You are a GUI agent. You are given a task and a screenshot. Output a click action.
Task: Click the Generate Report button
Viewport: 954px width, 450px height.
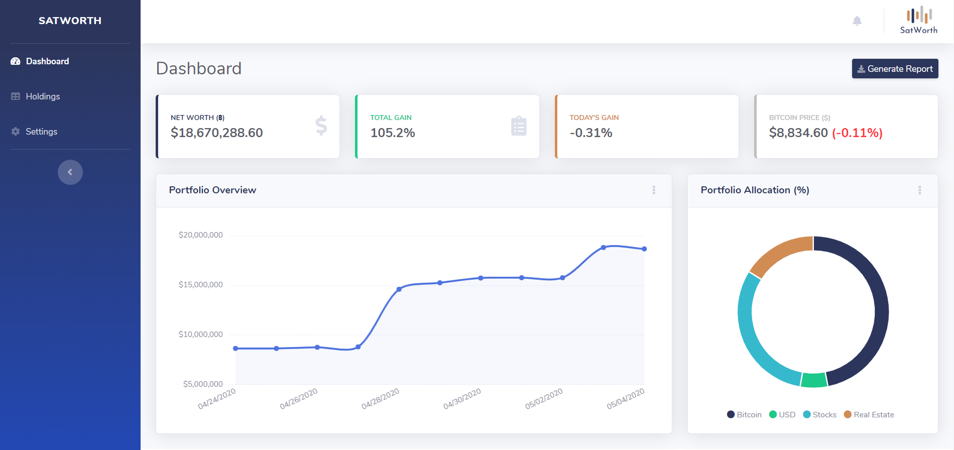coord(895,69)
